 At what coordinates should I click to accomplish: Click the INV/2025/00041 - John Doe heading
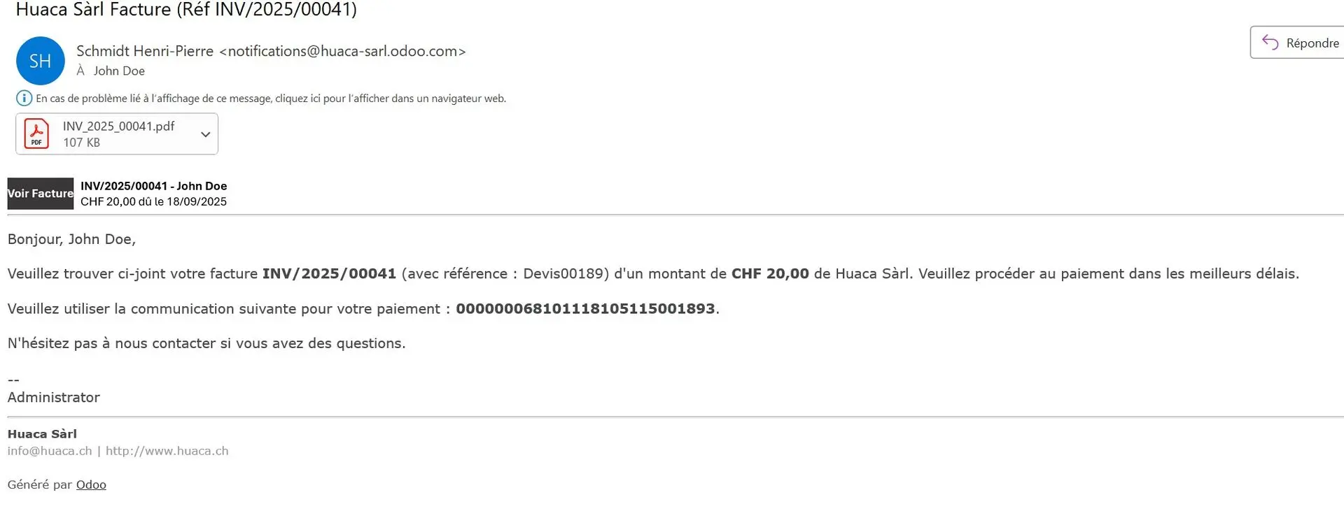tap(154, 186)
